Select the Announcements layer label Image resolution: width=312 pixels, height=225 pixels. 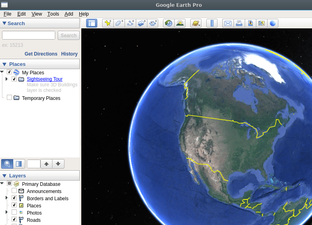(x=44, y=191)
